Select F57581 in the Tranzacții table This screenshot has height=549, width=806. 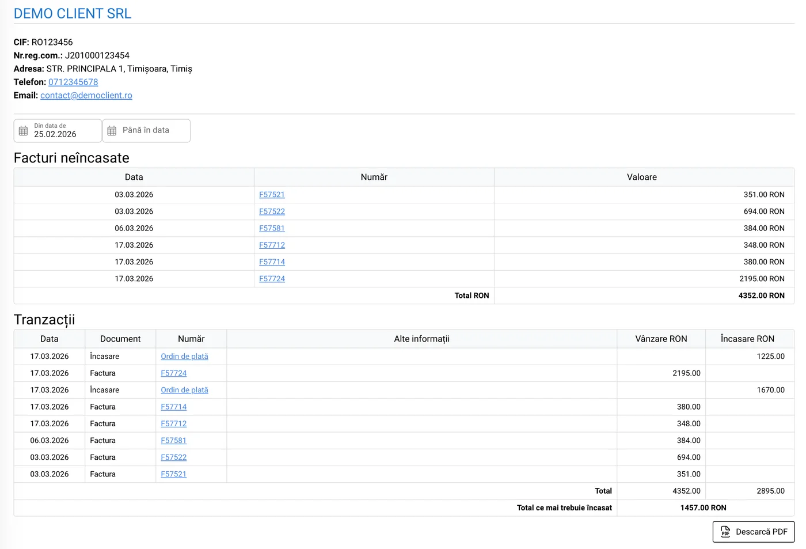pyautogui.click(x=173, y=440)
